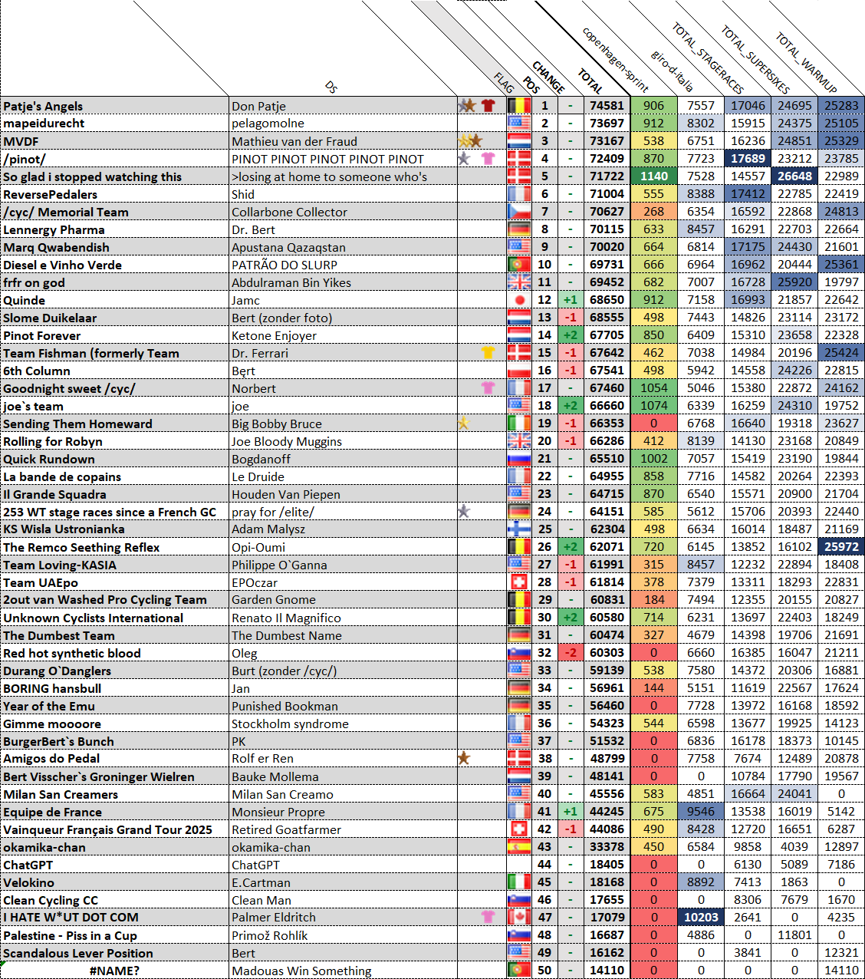Click the yellow jersey in Team Fishman row
865x979 pixels.
click(488, 353)
